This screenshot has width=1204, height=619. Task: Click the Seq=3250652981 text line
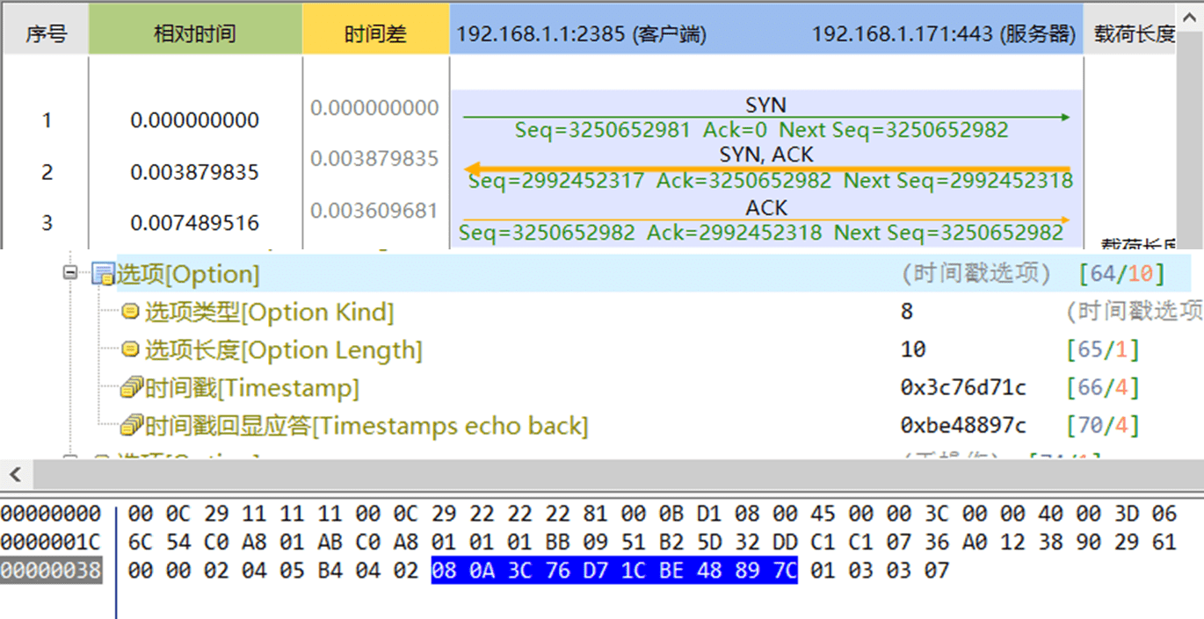pyautogui.click(x=761, y=130)
